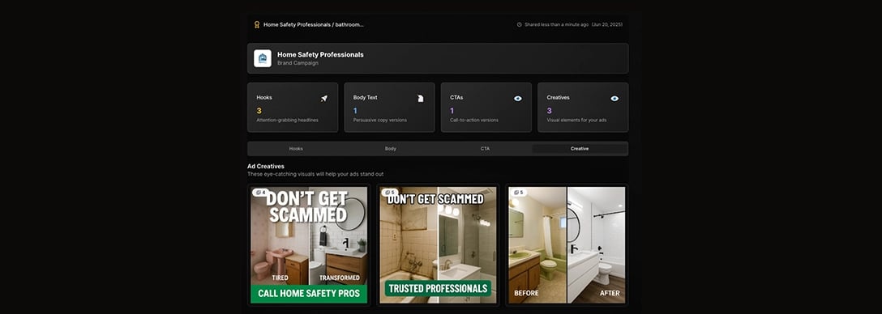Open the Body Text summary card
The height and width of the screenshot is (314, 882).
click(x=389, y=108)
